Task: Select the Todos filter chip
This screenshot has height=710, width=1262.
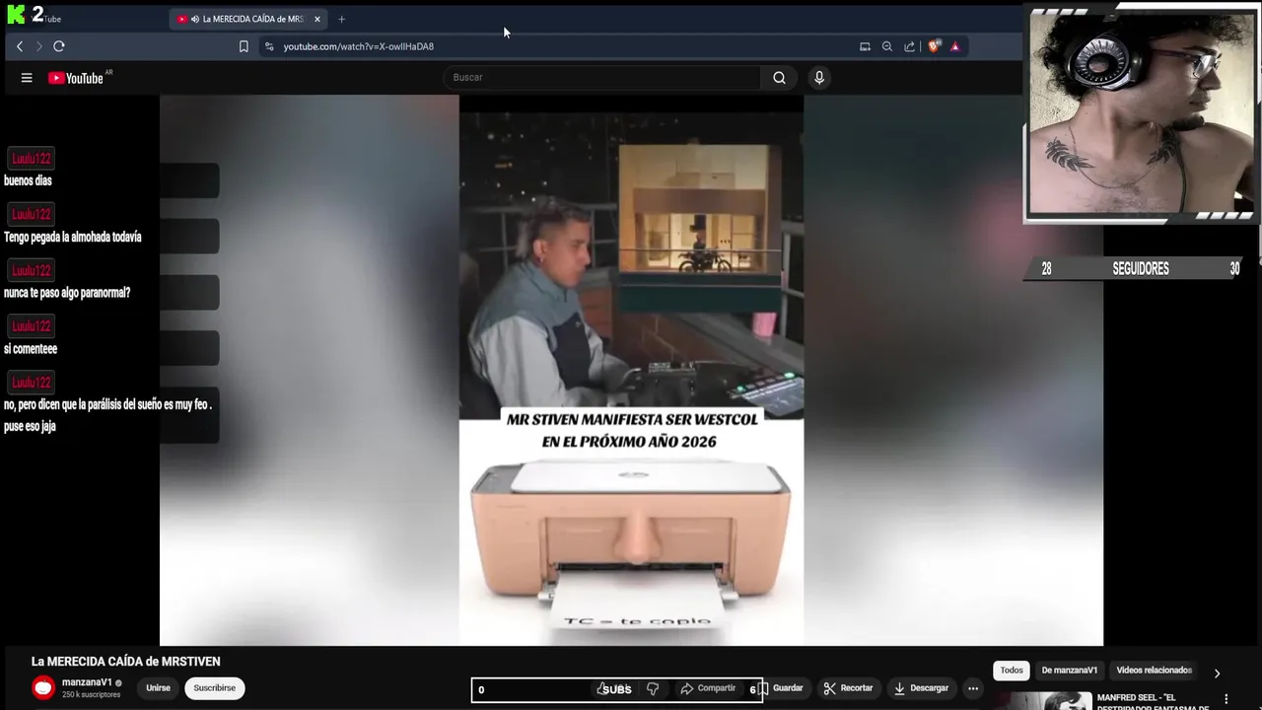Action: [x=1012, y=671]
